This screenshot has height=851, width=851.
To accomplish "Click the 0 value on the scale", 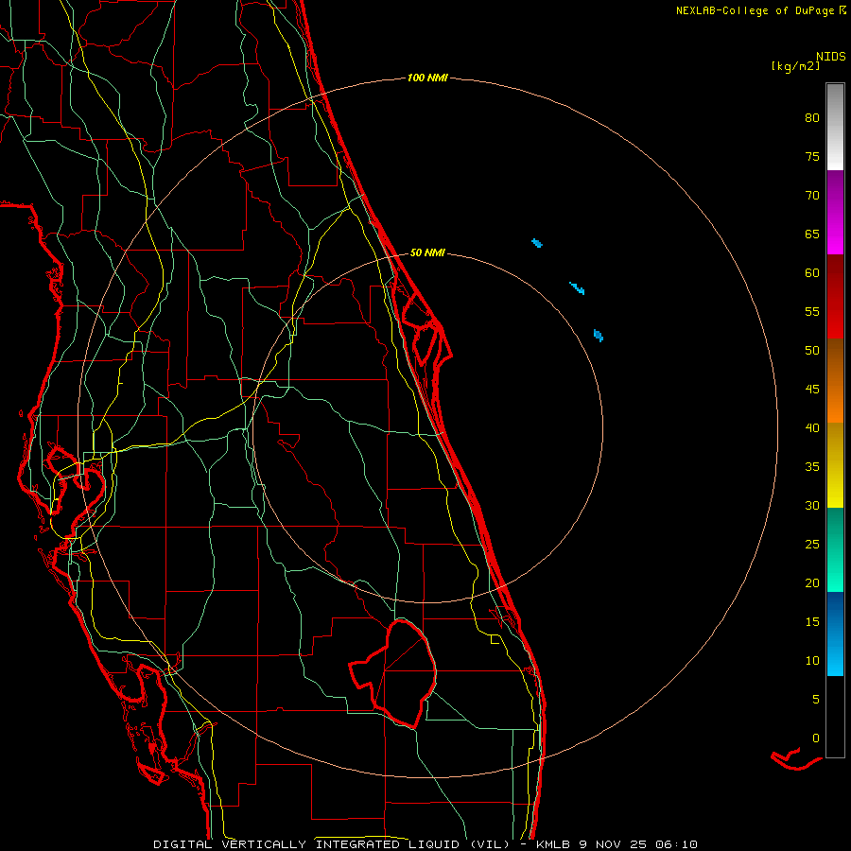I will pos(816,738).
